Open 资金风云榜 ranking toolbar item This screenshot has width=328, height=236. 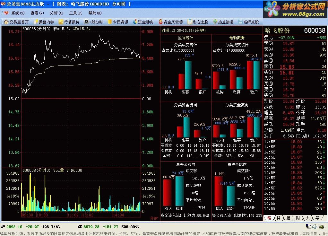tap(171, 22)
